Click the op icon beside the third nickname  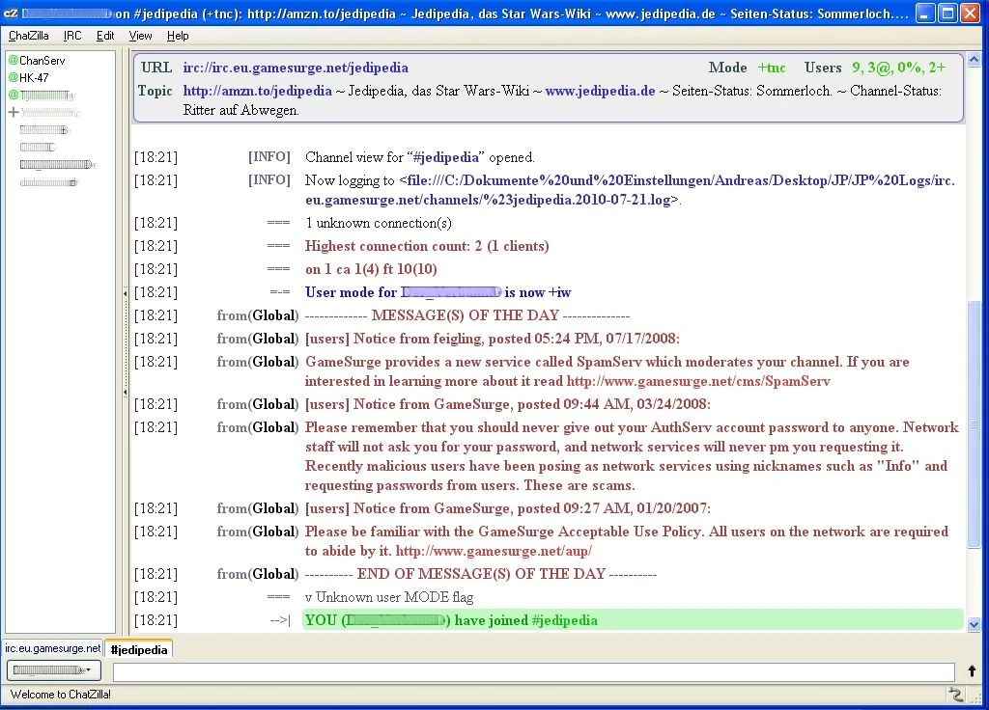(x=13, y=95)
